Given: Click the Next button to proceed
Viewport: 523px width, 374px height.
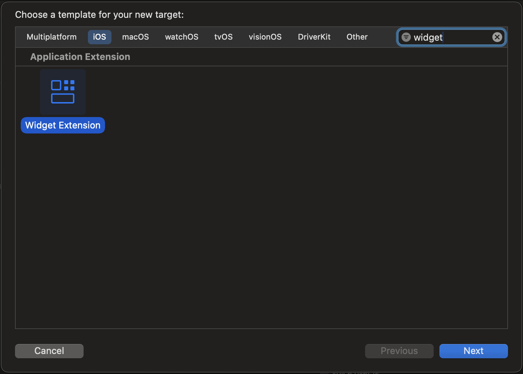Looking at the screenshot, I should coord(473,351).
